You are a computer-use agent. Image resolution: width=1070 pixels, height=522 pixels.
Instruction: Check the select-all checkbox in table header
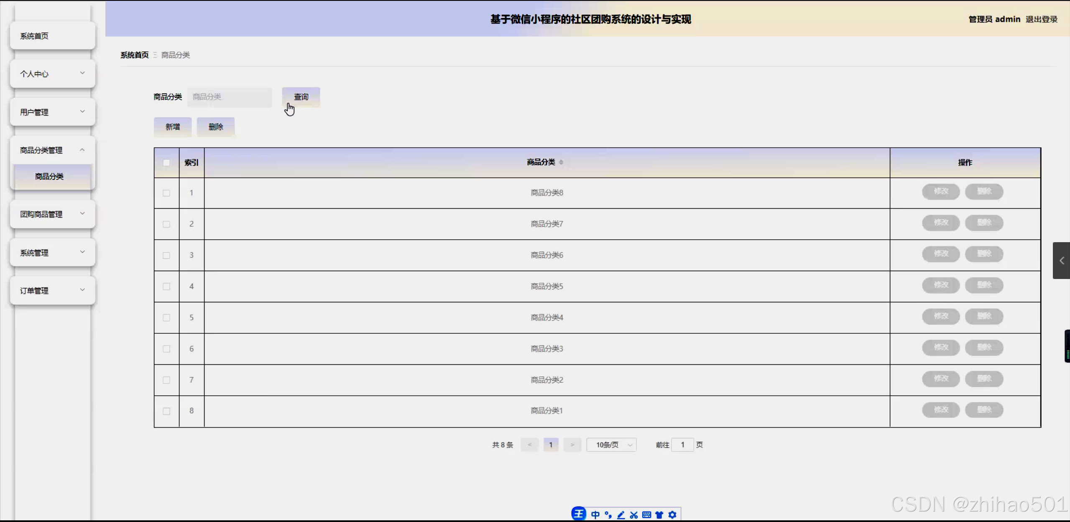(166, 163)
